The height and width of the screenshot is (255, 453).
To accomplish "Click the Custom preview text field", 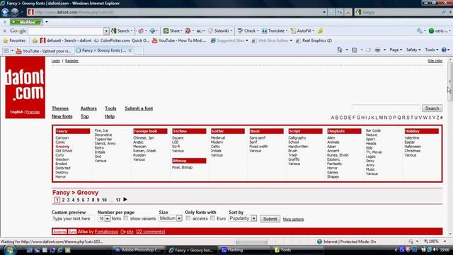I will coord(73,219).
